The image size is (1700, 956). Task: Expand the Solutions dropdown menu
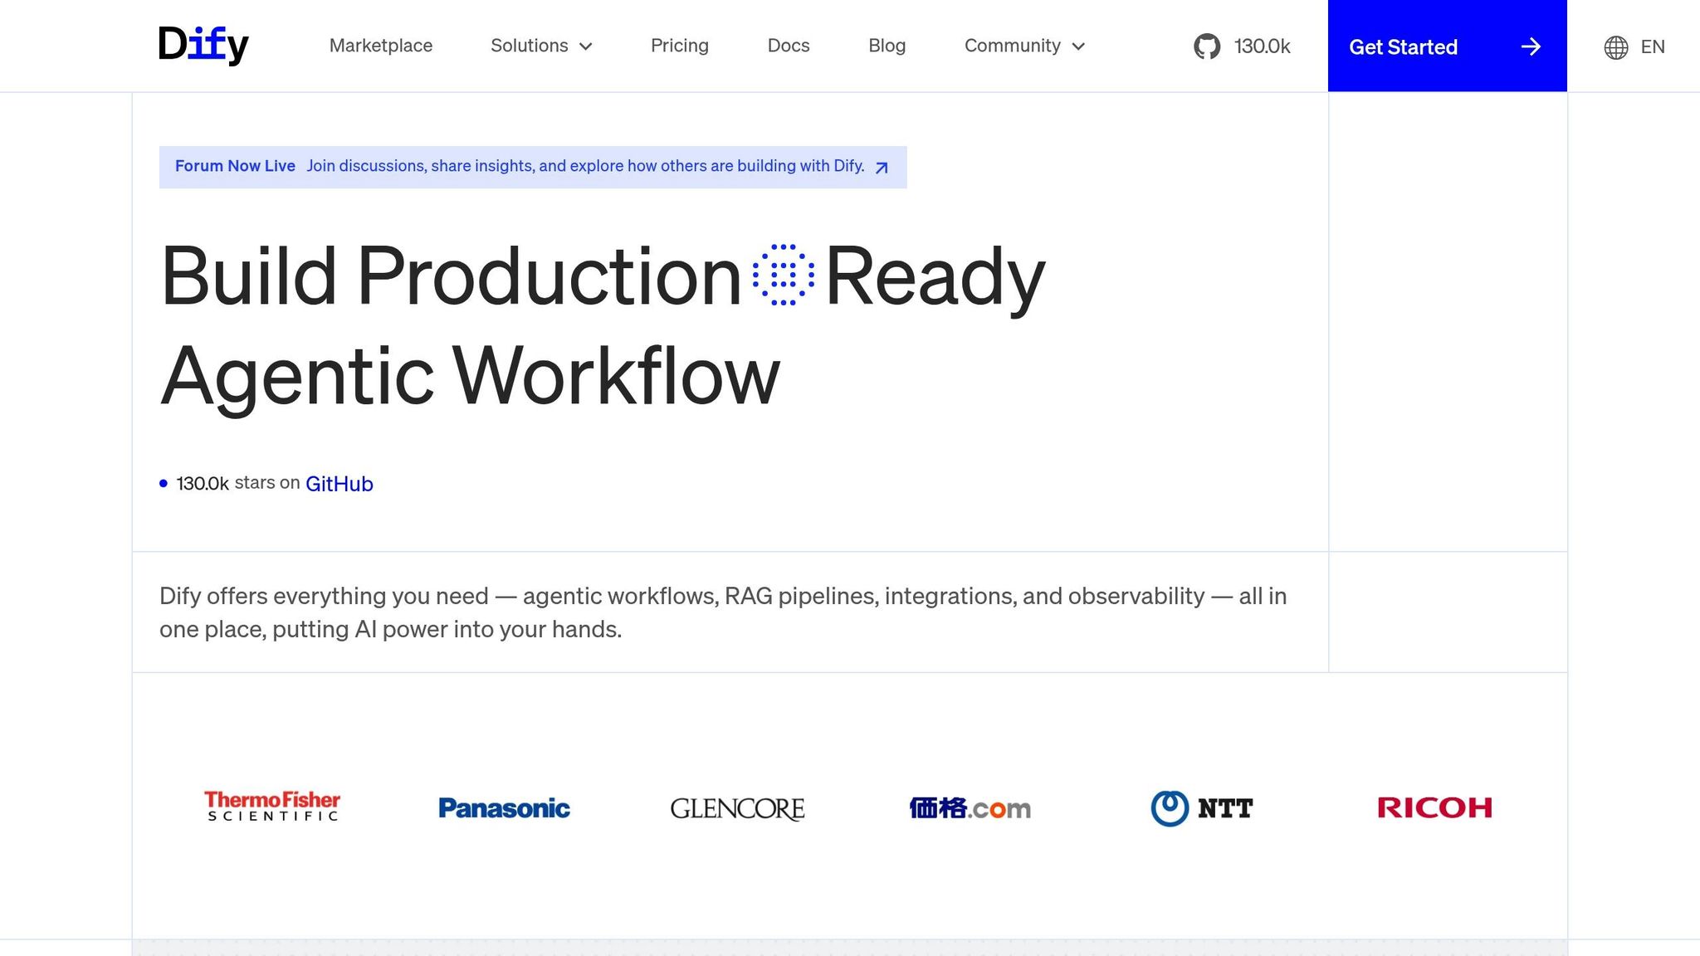(x=541, y=46)
